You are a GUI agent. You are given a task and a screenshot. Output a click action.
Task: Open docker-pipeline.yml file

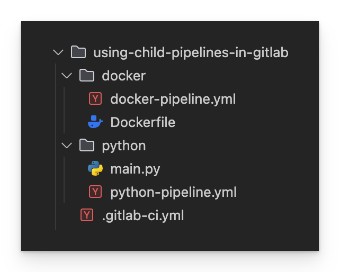click(173, 99)
